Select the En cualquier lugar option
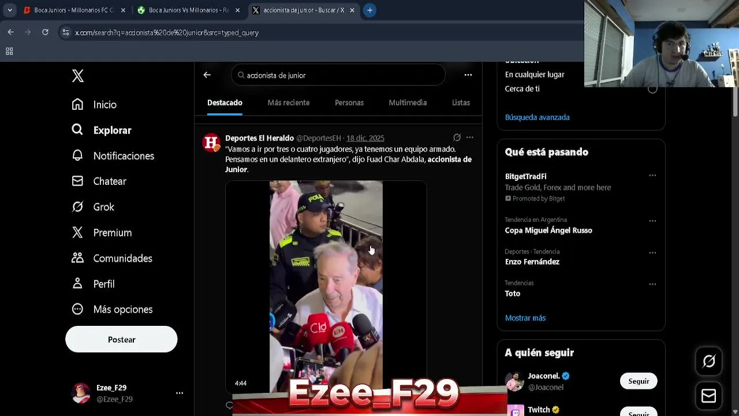Image resolution: width=739 pixels, height=416 pixels. point(535,75)
